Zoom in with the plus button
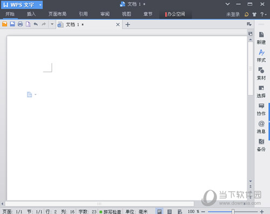This screenshot has width=270, height=214. tap(262, 212)
